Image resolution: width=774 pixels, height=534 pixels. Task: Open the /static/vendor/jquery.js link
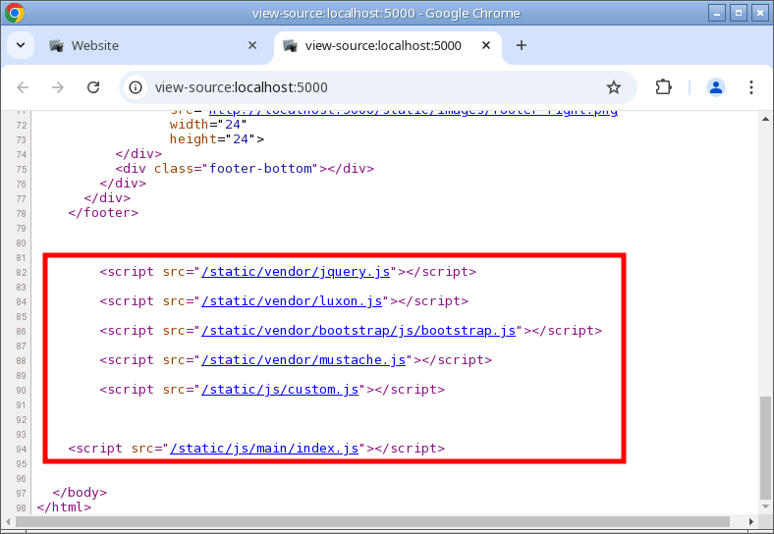[296, 272]
